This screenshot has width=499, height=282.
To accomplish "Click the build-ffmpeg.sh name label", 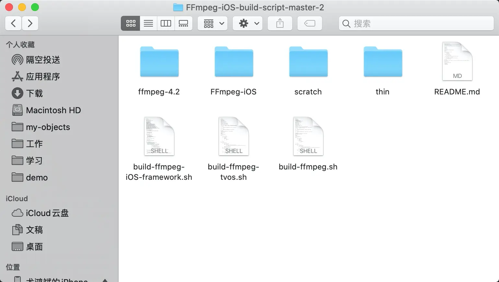I will (308, 167).
